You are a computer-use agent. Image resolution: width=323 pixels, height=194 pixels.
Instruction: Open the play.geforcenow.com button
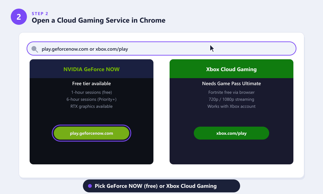click(x=92, y=133)
